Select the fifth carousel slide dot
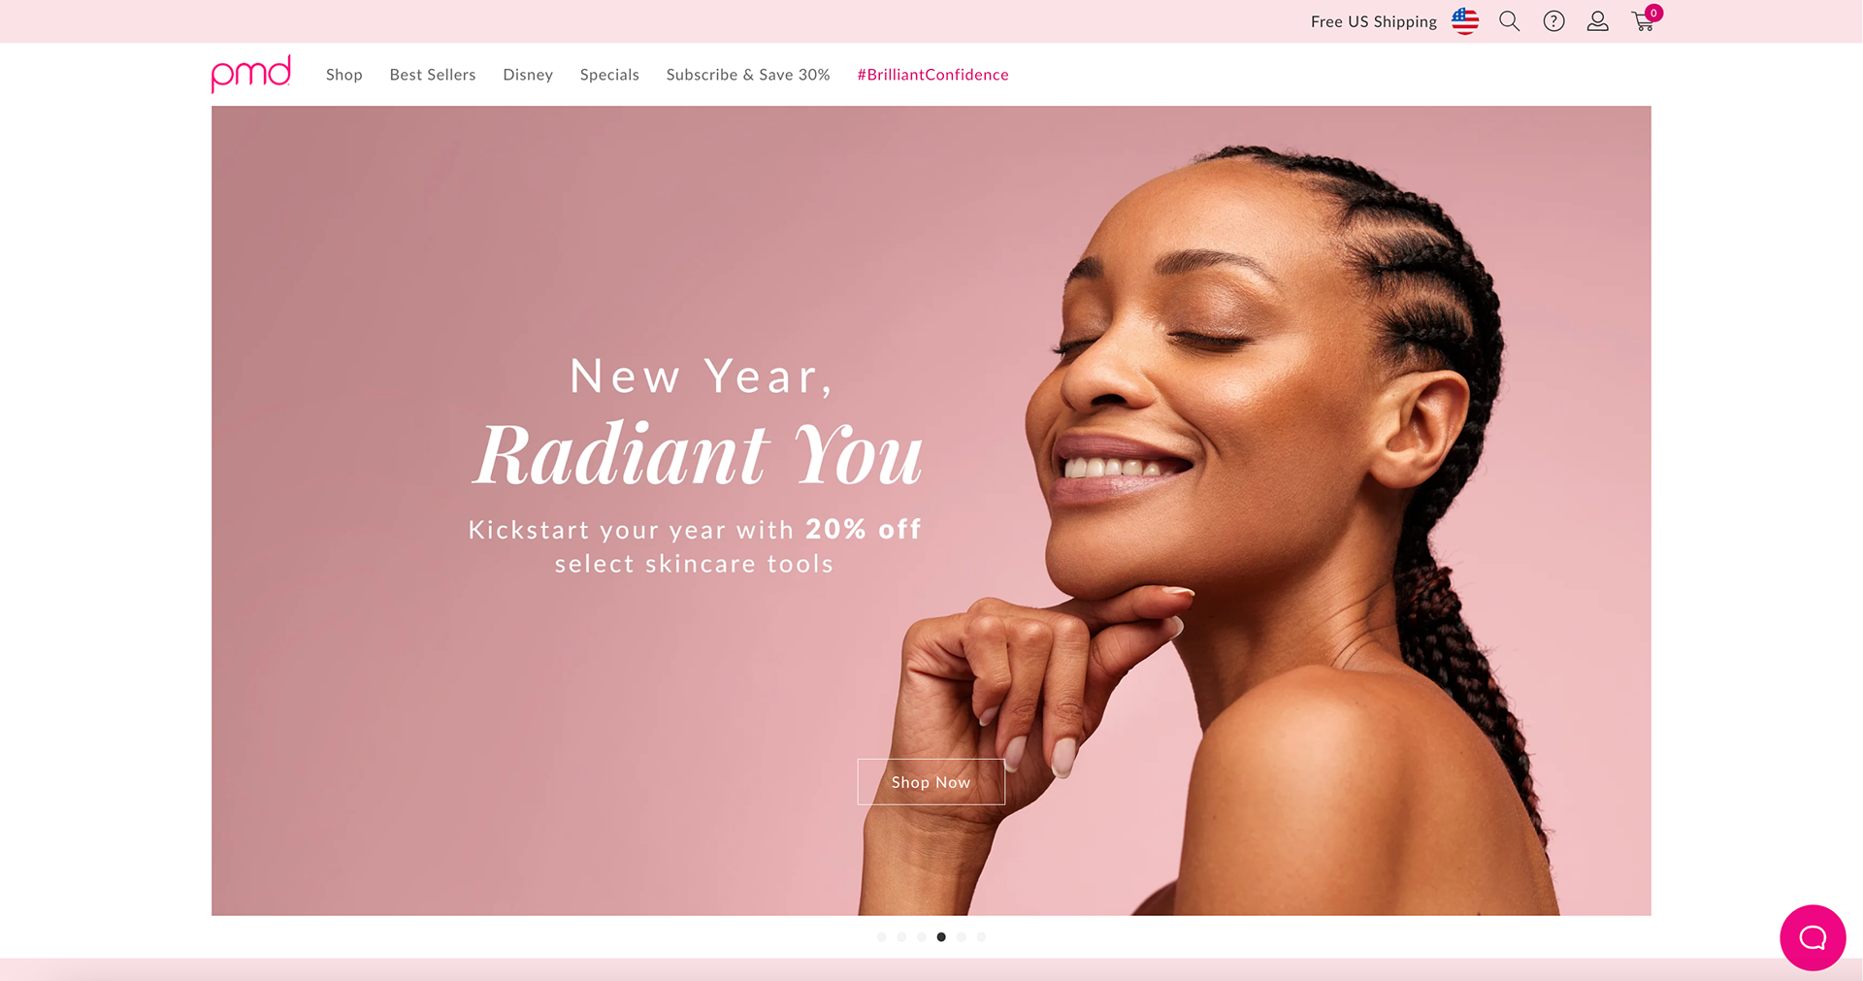Viewport: 1863px width, 981px height. click(962, 937)
